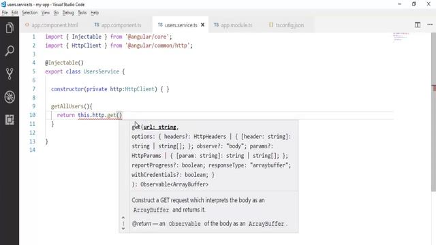Click line number 14 in the gutter
Viewport: 436px width, 245px height.
click(32, 150)
